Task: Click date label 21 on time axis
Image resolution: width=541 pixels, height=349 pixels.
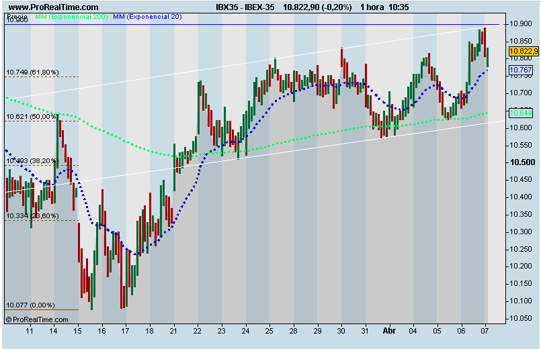Action: [173, 331]
